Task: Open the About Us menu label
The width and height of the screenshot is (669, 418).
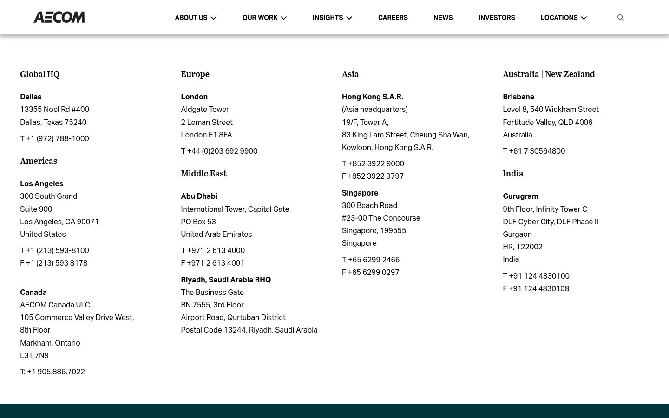Action: tap(191, 18)
